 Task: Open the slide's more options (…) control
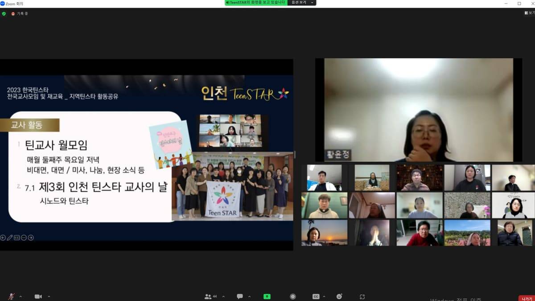[x=24, y=238]
